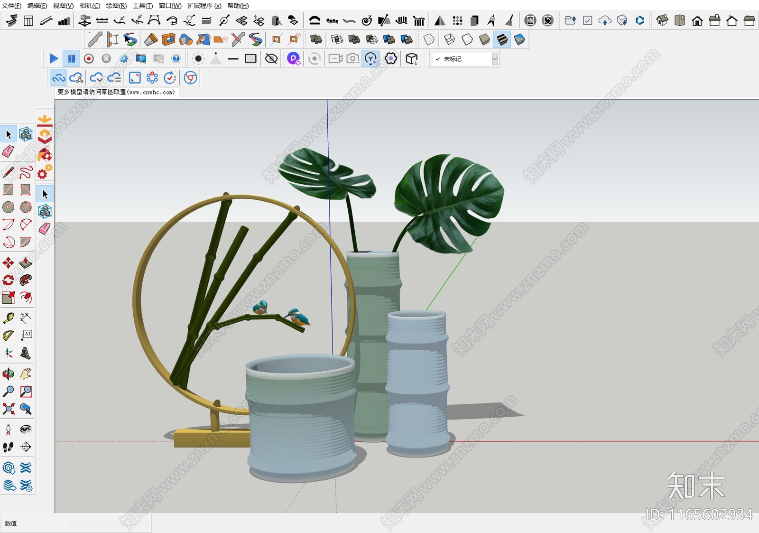Select the Orbit tool
Image resolution: width=759 pixels, height=533 pixels.
pyautogui.click(x=9, y=374)
